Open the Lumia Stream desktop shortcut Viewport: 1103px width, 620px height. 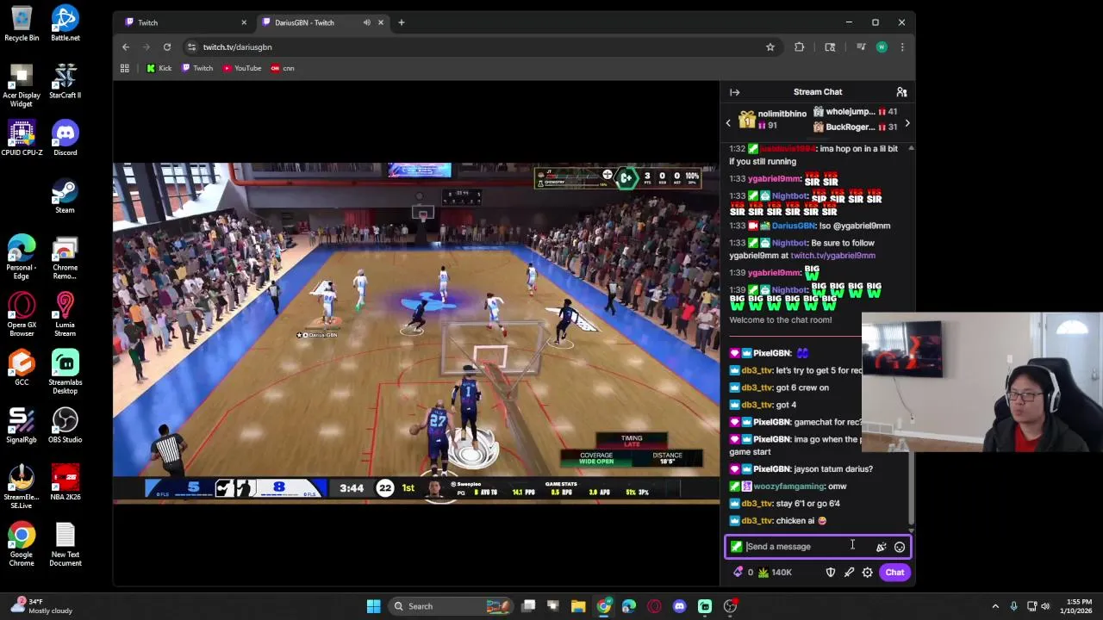click(65, 314)
